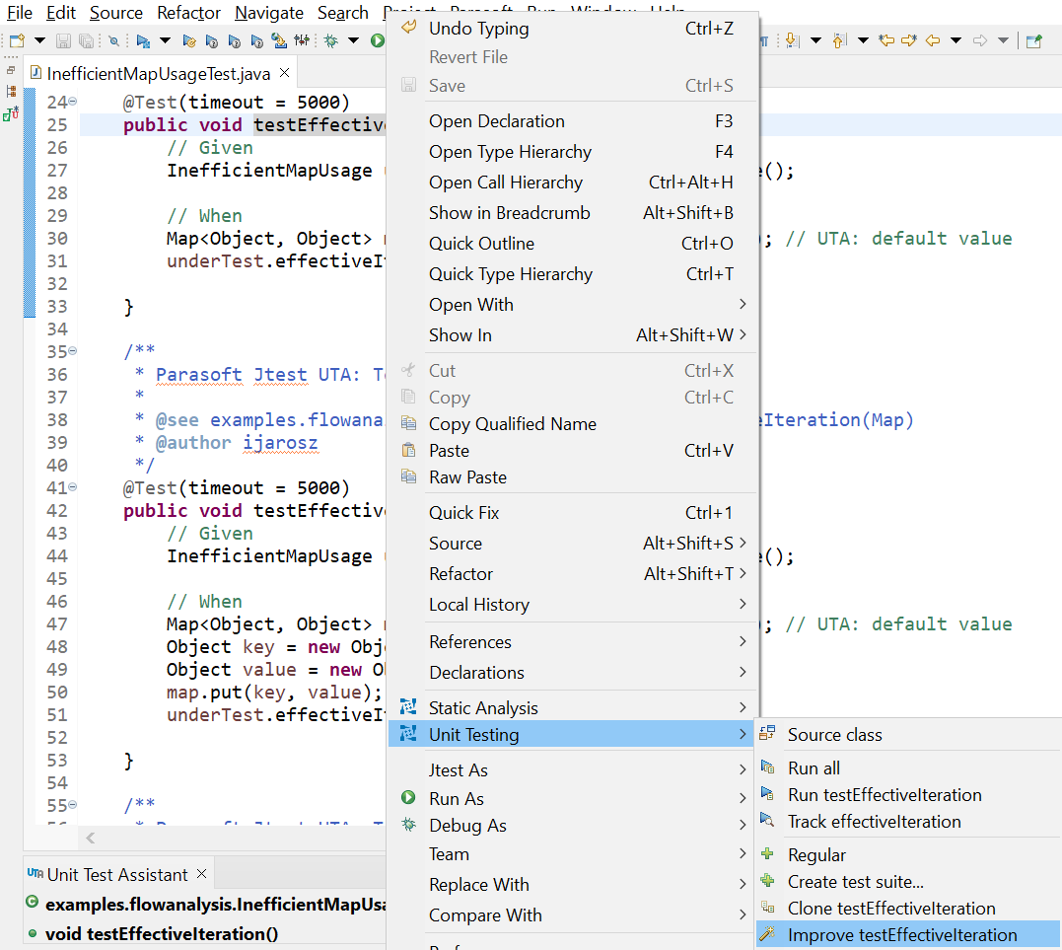1062x950 pixels.
Task: Choose Source class in the submenu
Action: (909, 735)
